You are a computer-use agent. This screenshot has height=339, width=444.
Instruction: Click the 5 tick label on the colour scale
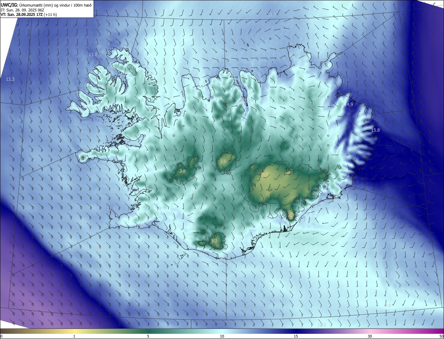(148, 336)
